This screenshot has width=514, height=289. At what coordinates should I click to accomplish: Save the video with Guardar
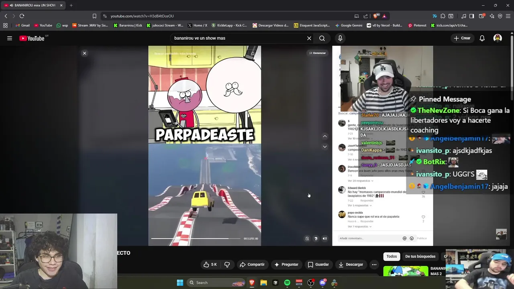coord(318,265)
